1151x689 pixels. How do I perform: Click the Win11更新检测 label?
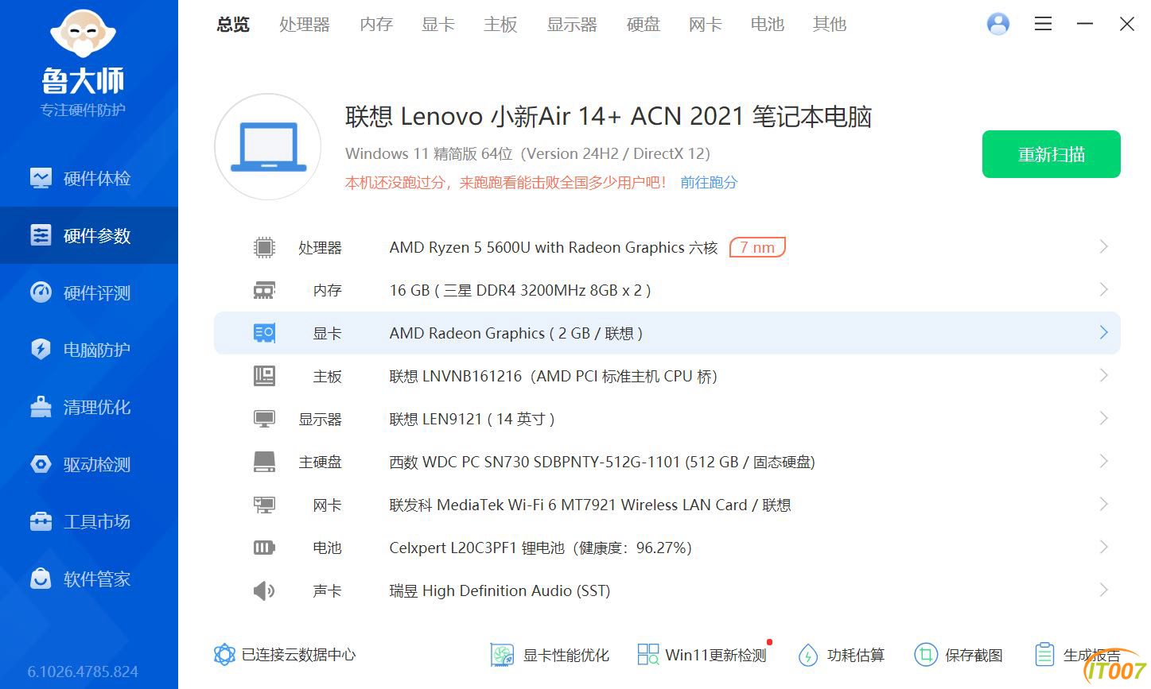tap(716, 656)
